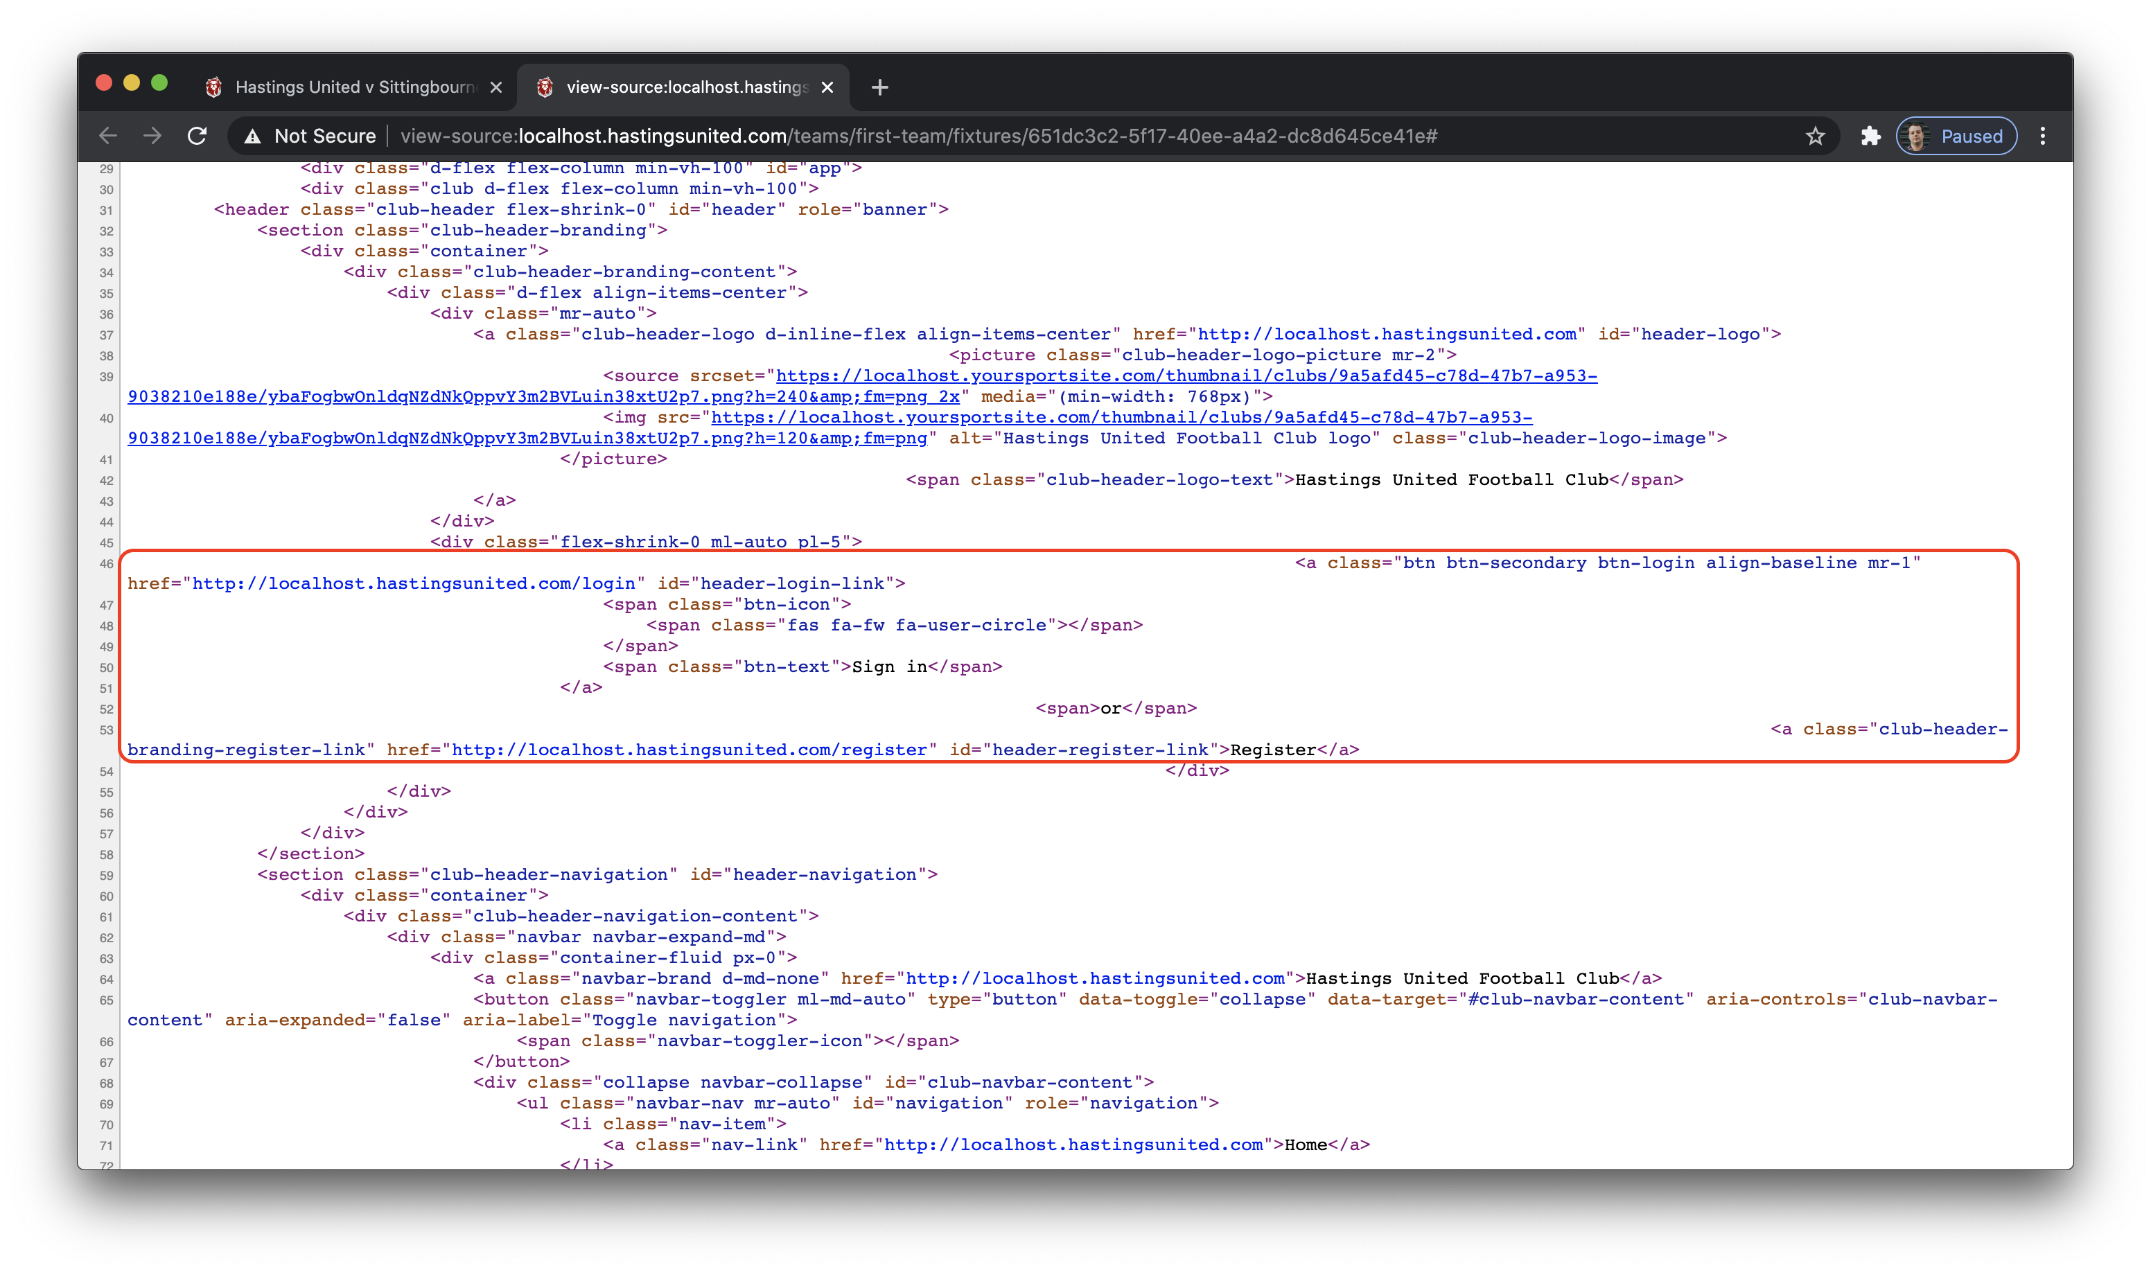This screenshot has width=2151, height=1272.
Task: Open the Extensions puzzle-piece menu
Action: 1870,136
